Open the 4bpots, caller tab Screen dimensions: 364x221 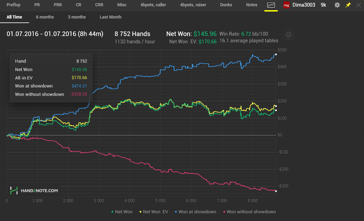click(153, 5)
